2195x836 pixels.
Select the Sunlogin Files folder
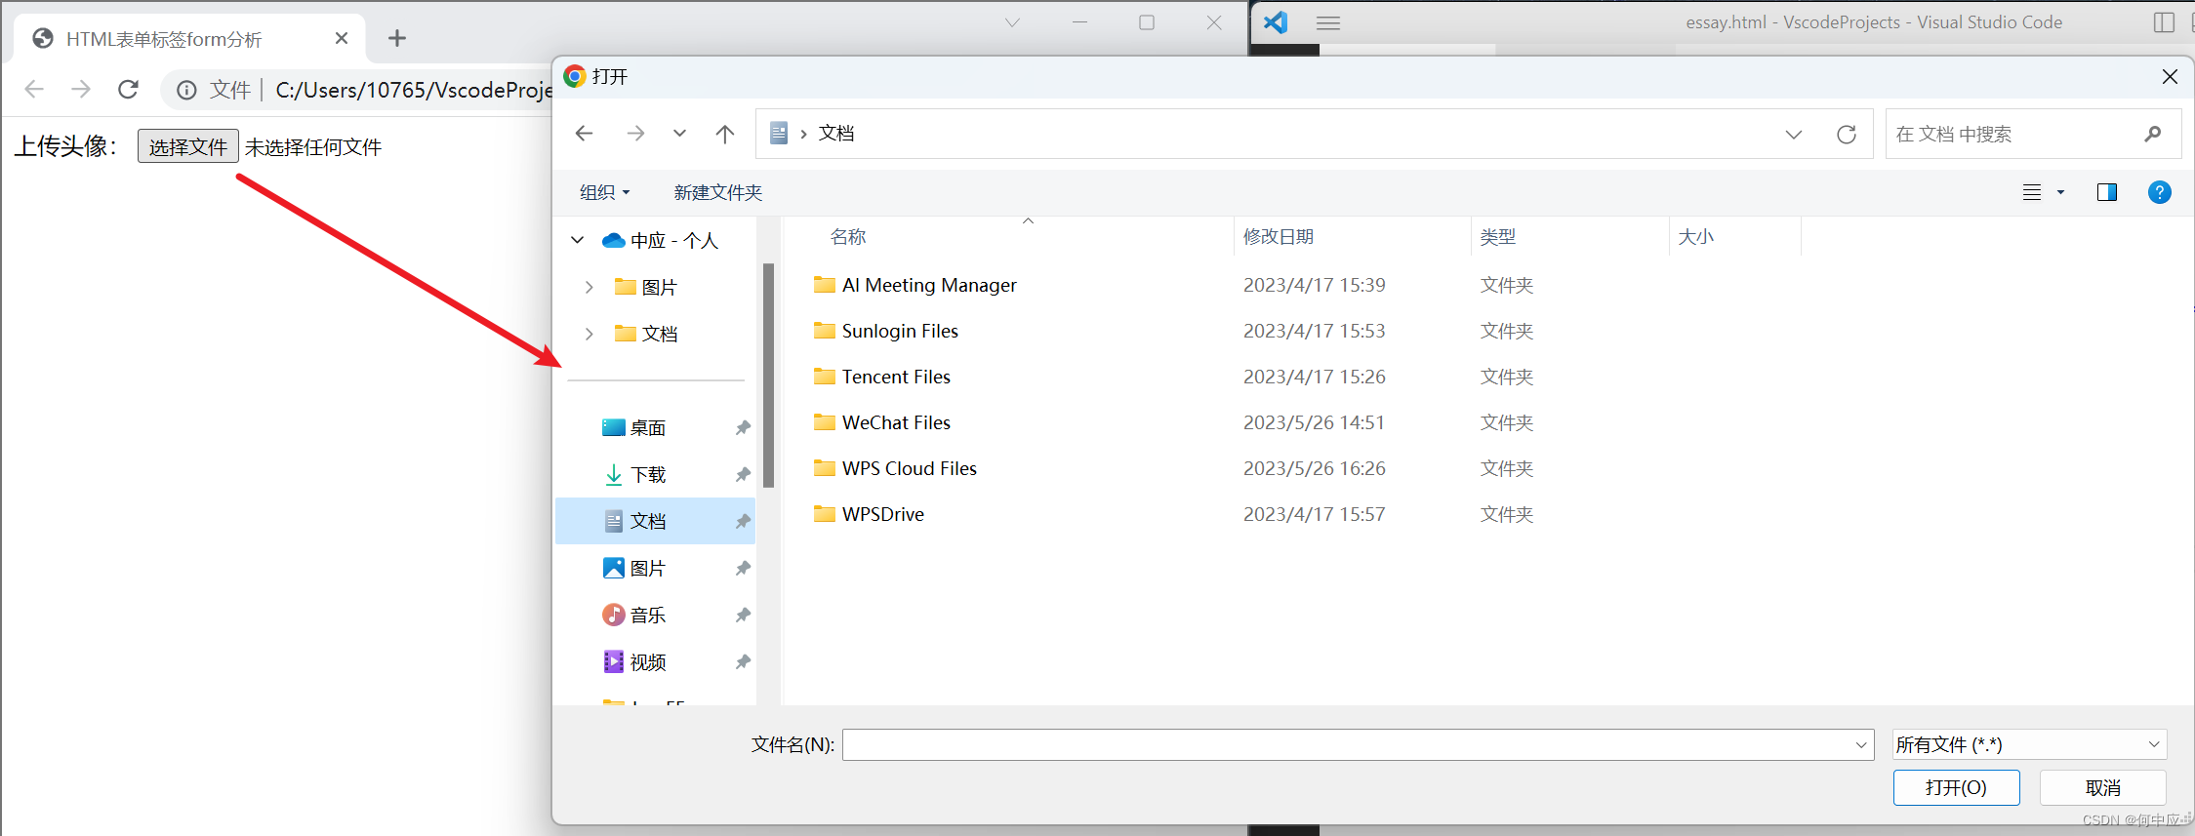885,331
